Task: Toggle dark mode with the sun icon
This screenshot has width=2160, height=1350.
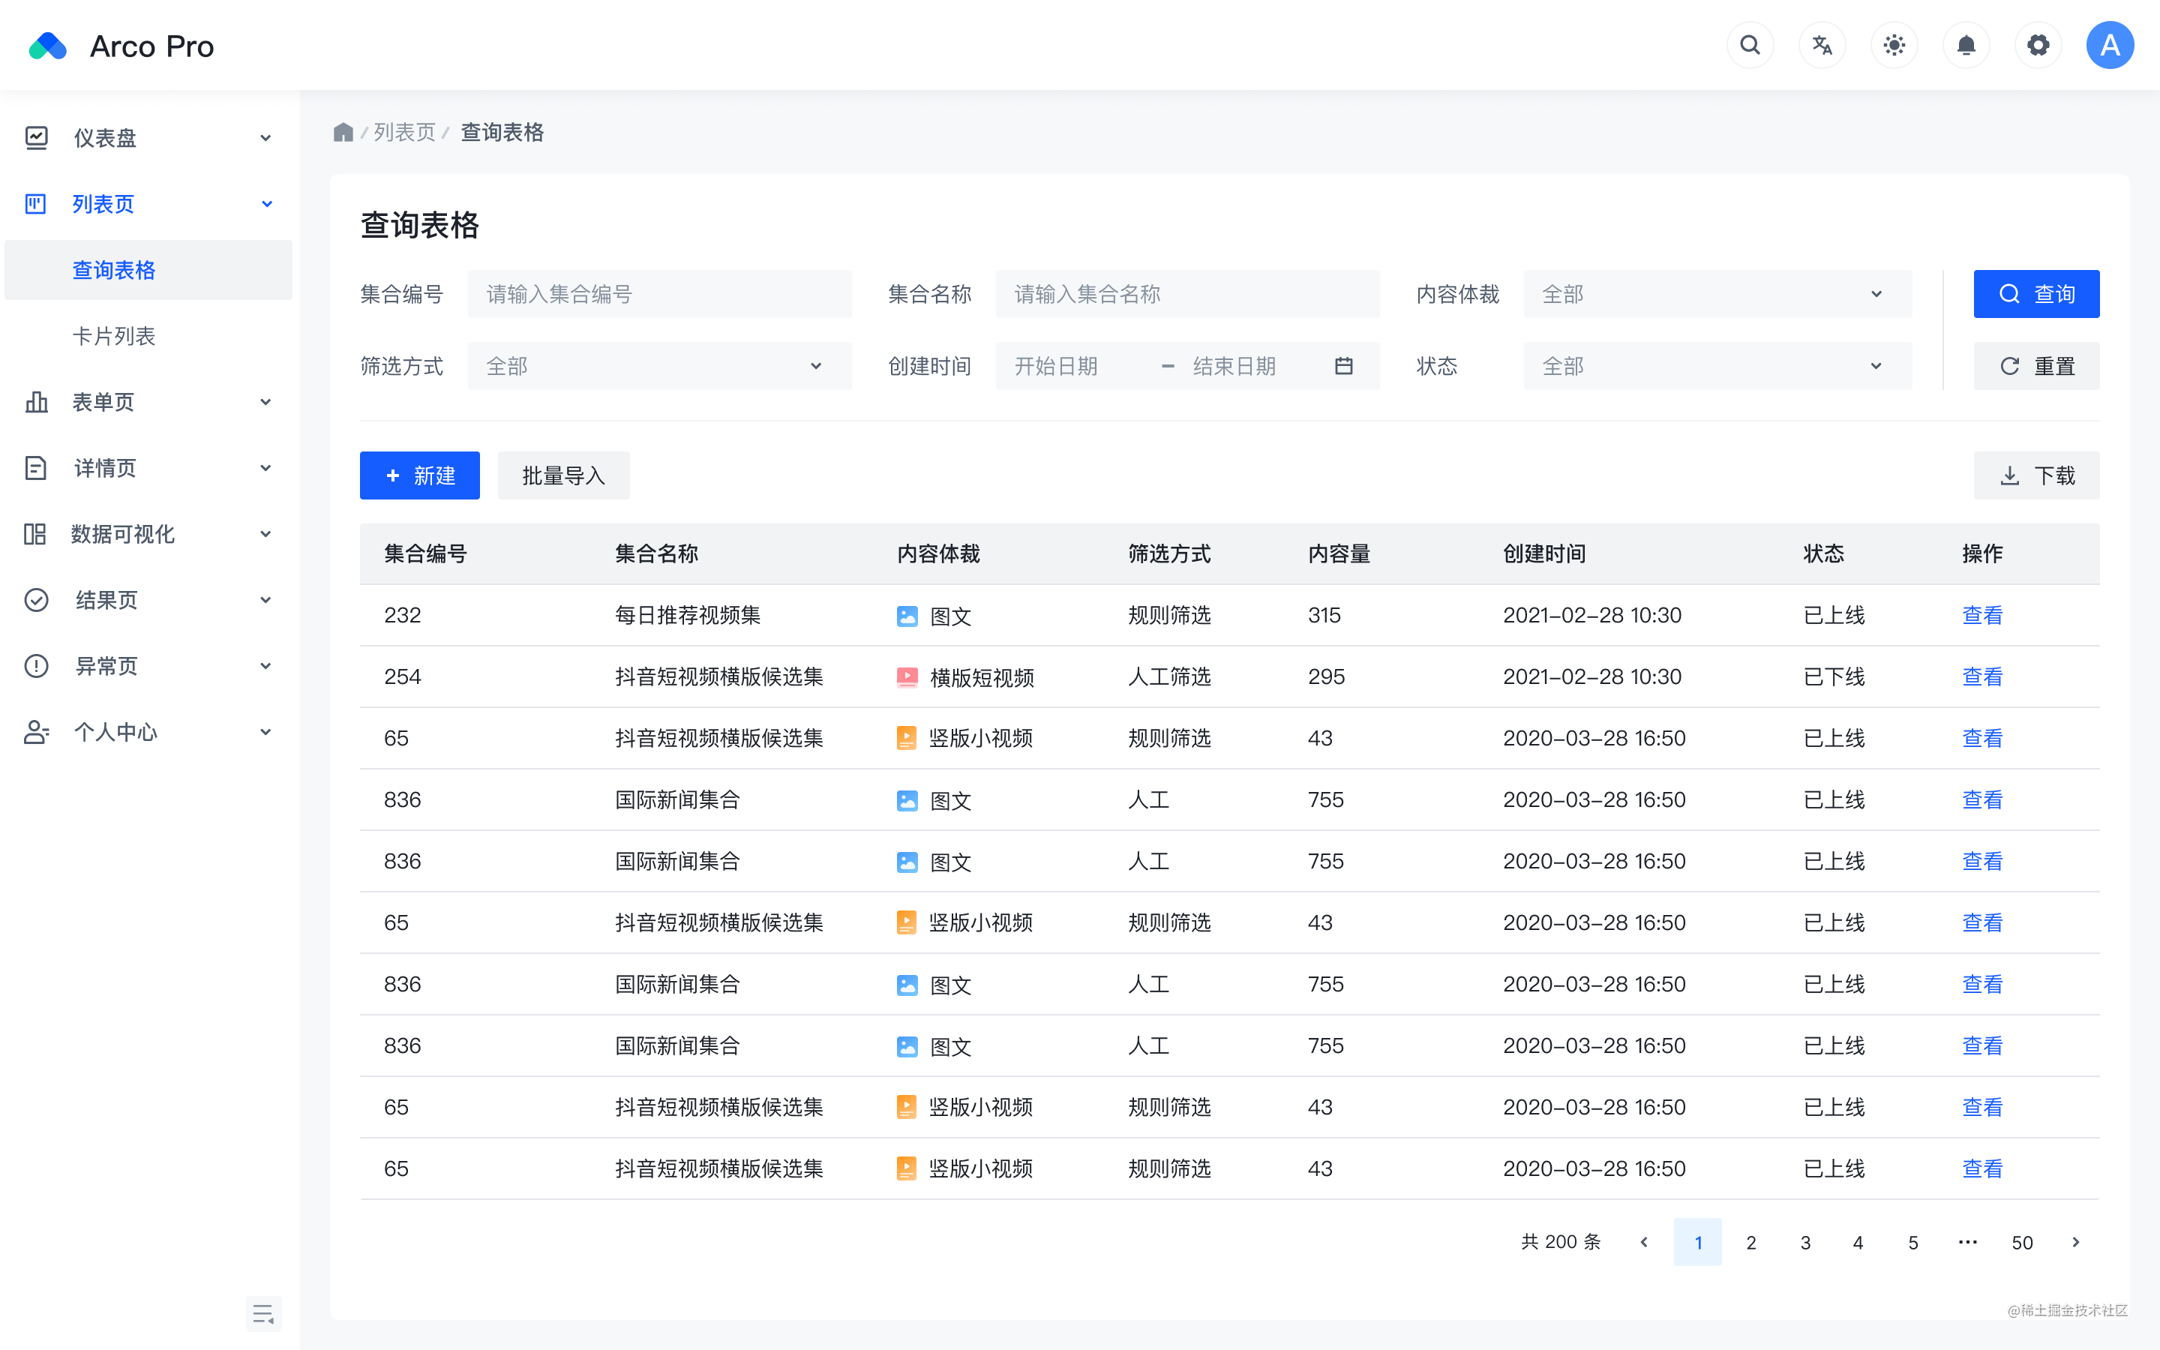Action: [1894, 45]
